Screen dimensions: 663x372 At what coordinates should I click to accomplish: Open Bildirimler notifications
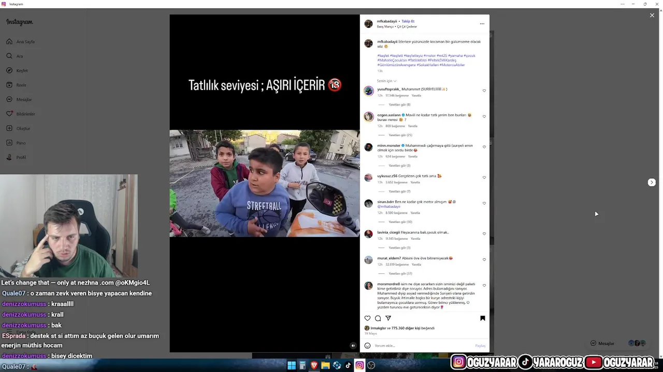tap(21, 114)
